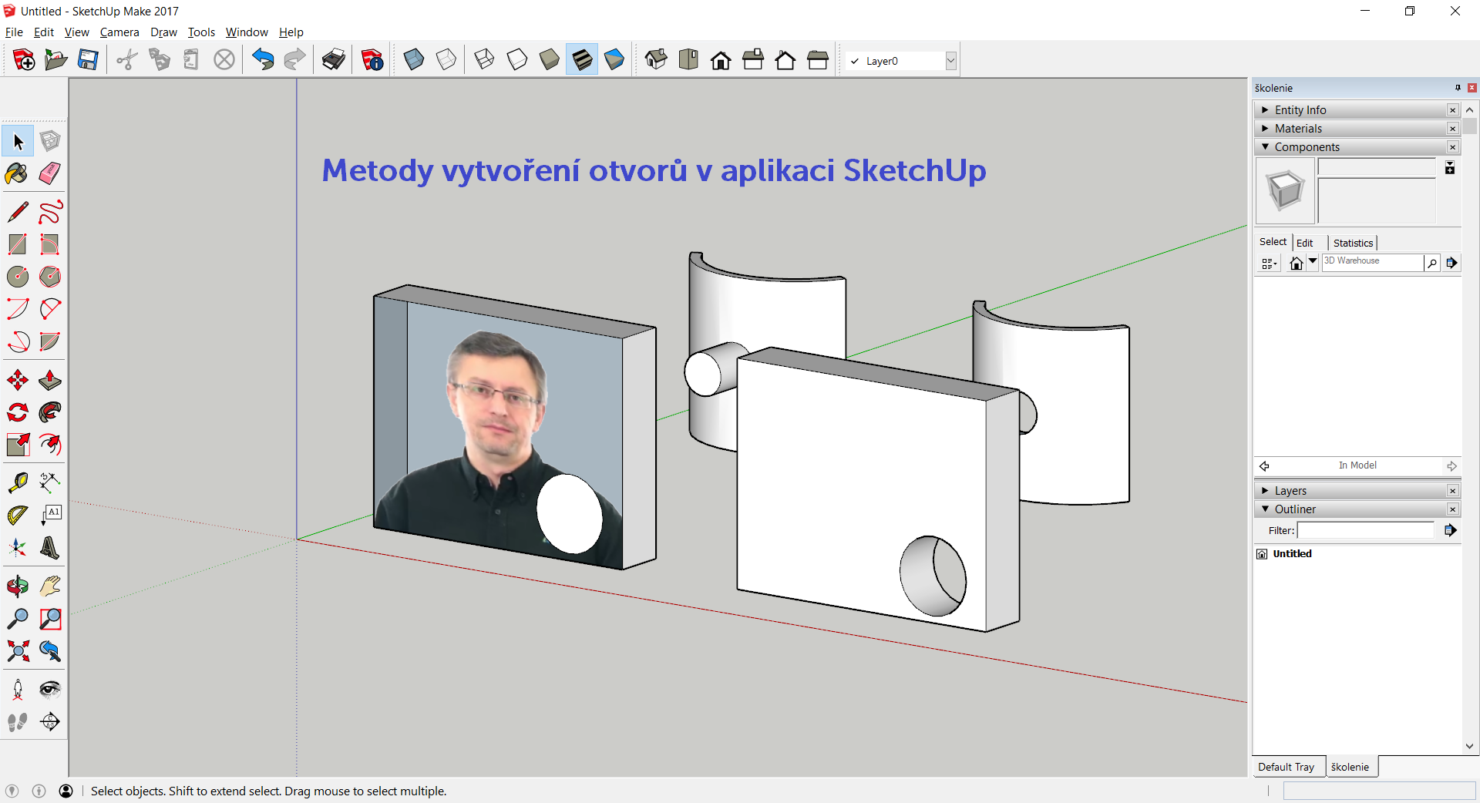Open Components details menu arrow
This screenshot has width=1480, height=803.
[x=1451, y=263]
